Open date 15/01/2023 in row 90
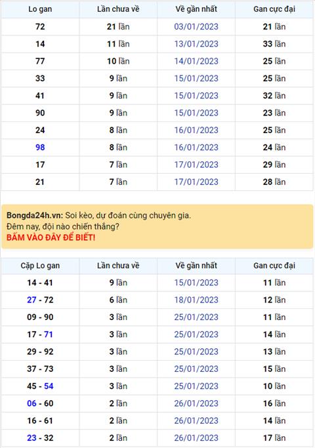315x448 pixels. [x=196, y=113]
